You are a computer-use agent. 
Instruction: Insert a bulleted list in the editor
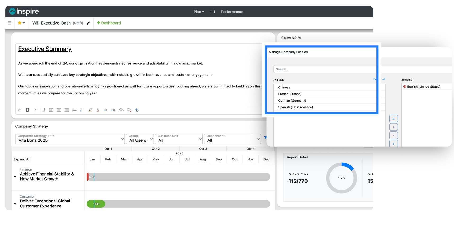74,110
